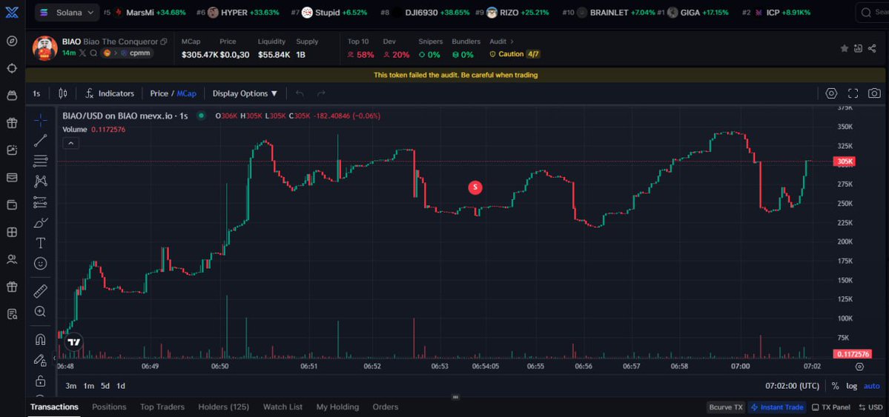Screen dimensions: 889x417
Task: Switch chart to MCap mode
Action: point(187,93)
